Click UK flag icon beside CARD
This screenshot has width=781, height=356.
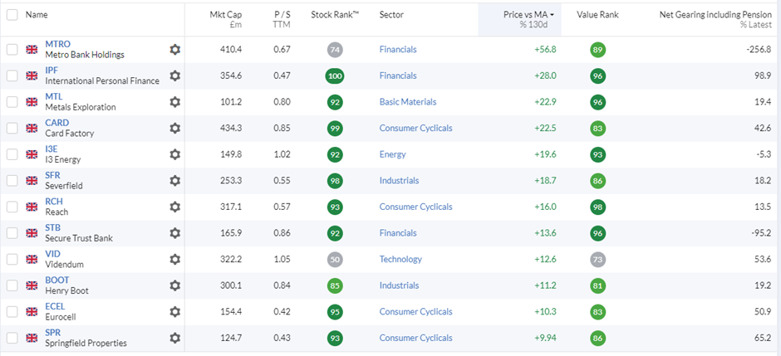click(32, 128)
